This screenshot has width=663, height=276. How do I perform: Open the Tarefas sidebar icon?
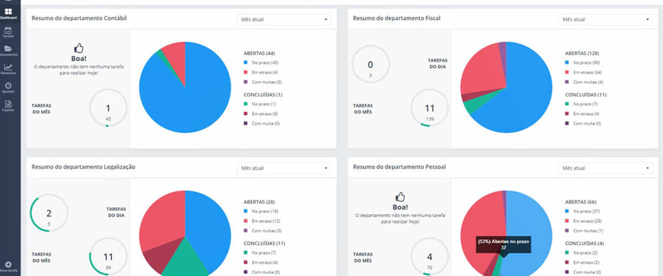point(8,31)
